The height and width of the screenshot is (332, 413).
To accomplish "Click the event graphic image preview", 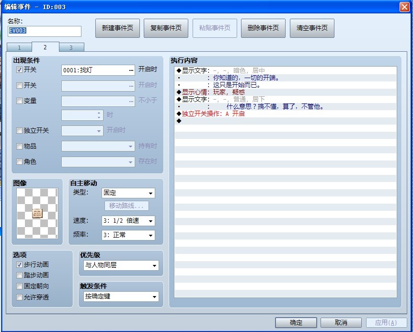I will click(x=37, y=213).
